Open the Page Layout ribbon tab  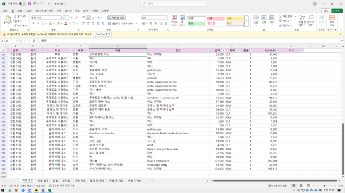coord(44,11)
